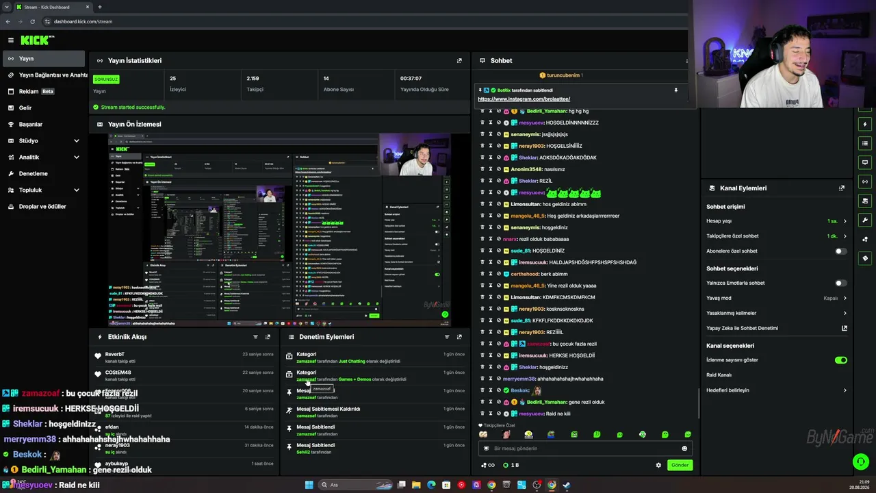
Task: Open the Sohbet panel three-dot menu
Action: 686,61
